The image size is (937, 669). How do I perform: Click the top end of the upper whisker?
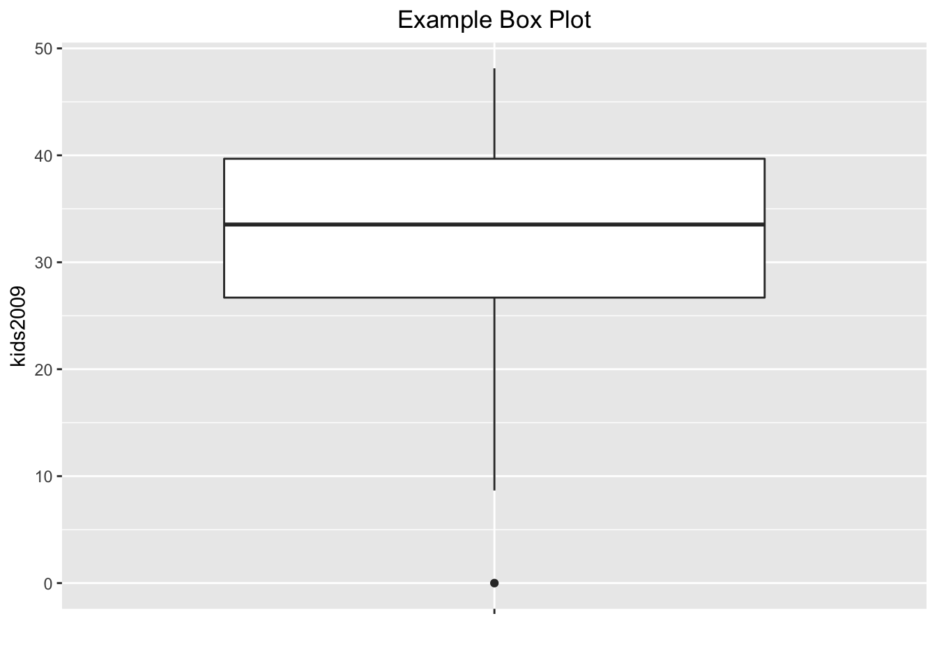click(494, 69)
